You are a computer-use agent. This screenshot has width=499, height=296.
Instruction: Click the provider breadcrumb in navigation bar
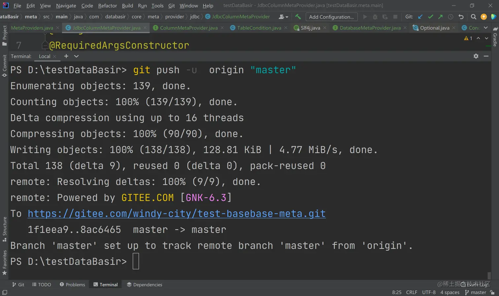175,16
